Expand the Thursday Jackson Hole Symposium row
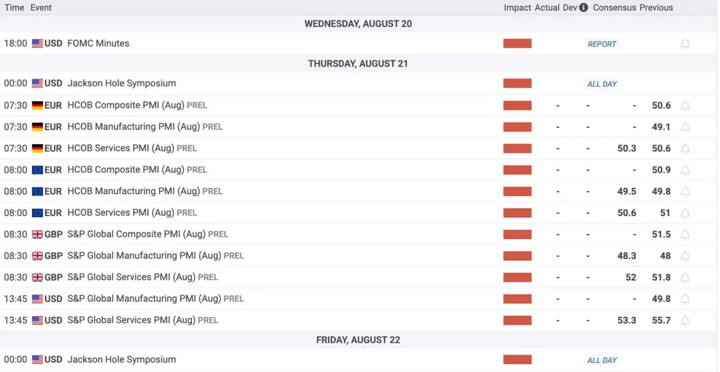The image size is (720, 372). 360,83
